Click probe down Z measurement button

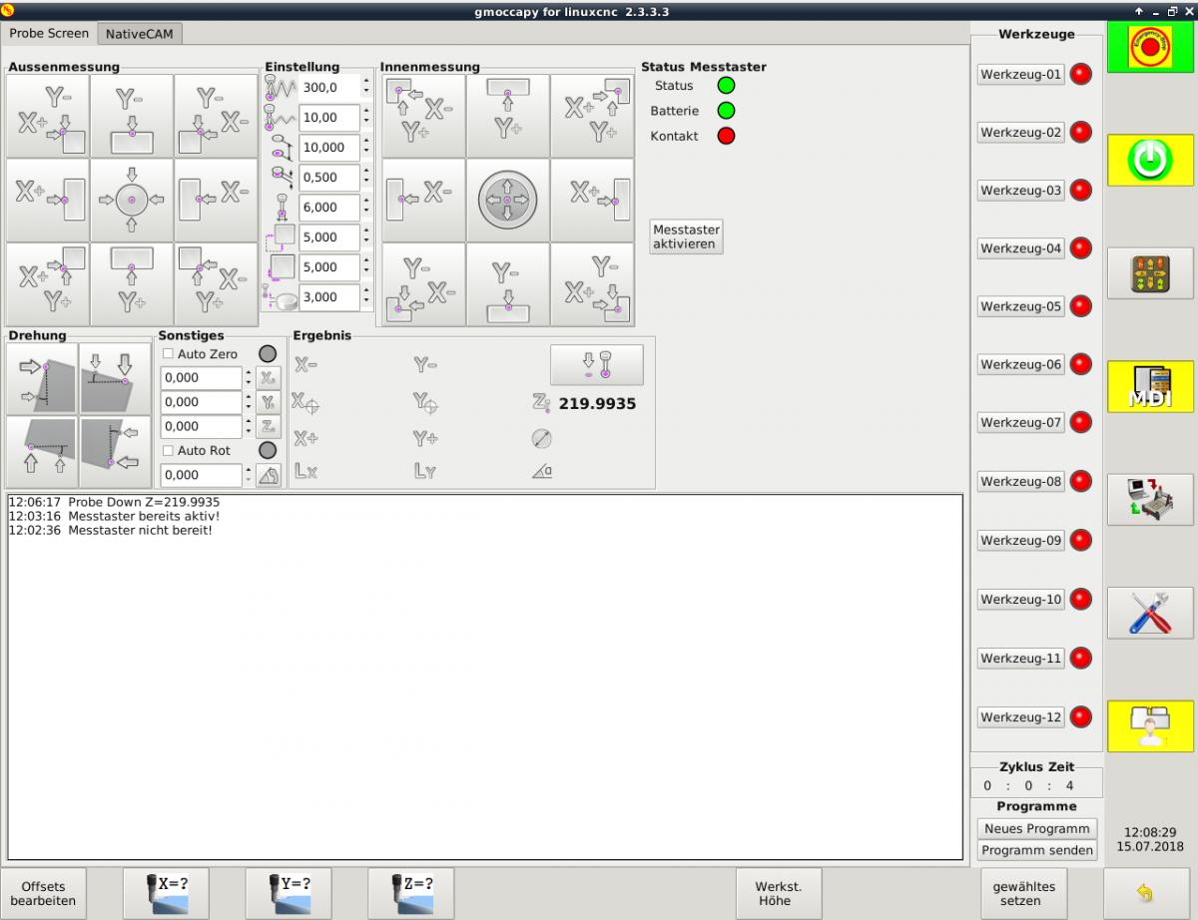(597, 365)
